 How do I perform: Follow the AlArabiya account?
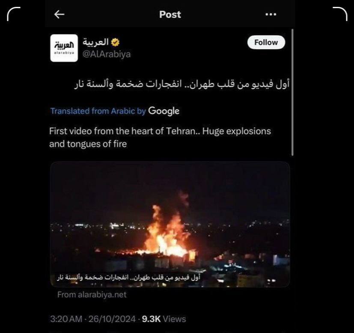click(x=266, y=42)
